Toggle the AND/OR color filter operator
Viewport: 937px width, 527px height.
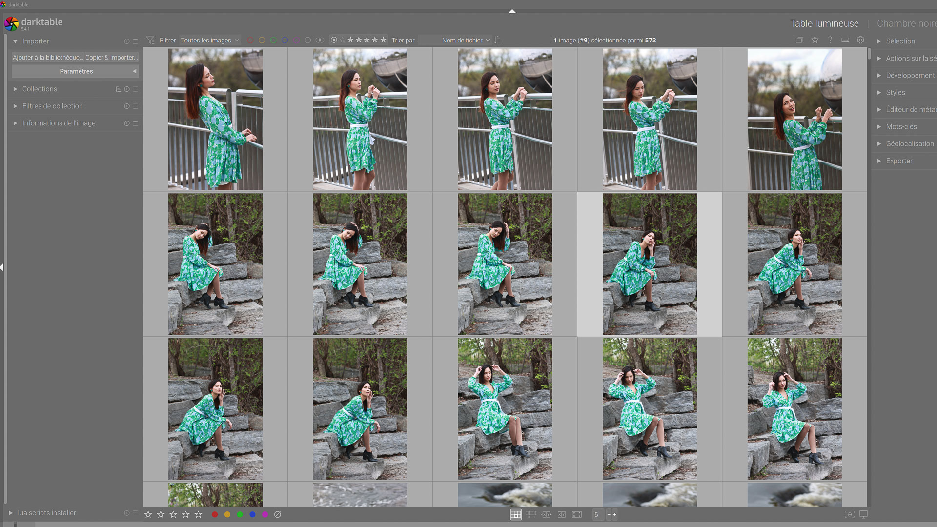click(x=320, y=40)
